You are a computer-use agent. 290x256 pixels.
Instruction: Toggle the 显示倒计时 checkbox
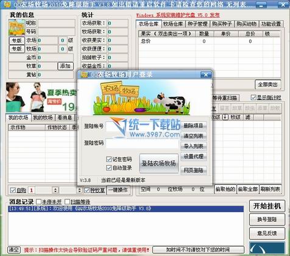point(253,98)
